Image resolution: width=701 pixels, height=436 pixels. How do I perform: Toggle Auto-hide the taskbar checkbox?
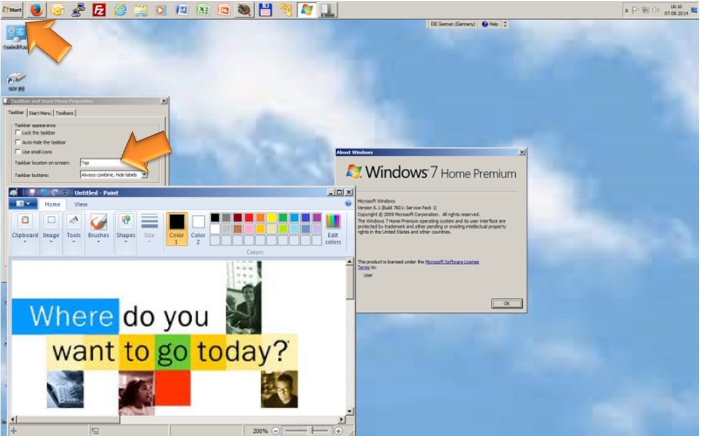pos(18,142)
